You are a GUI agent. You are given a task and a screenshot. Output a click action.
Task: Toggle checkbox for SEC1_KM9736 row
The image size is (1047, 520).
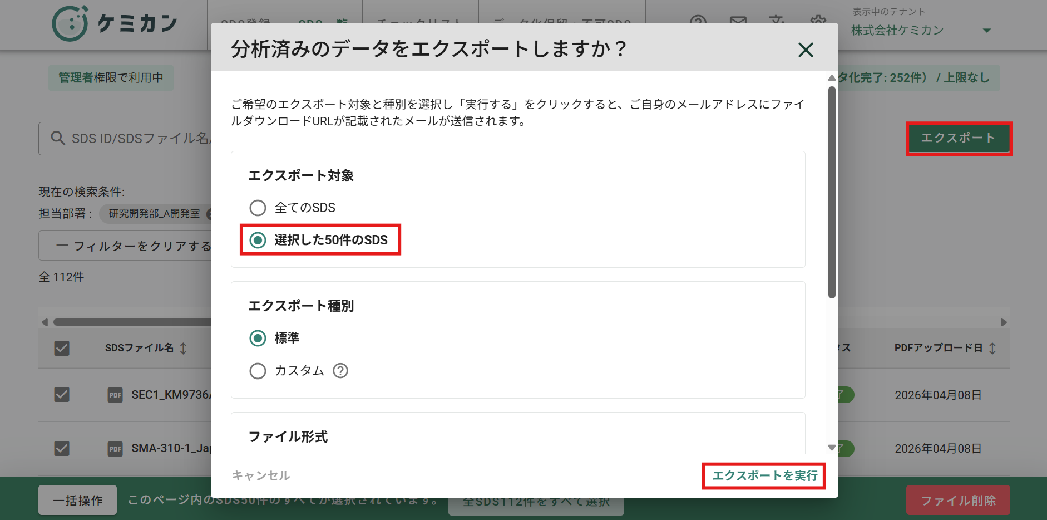click(62, 395)
